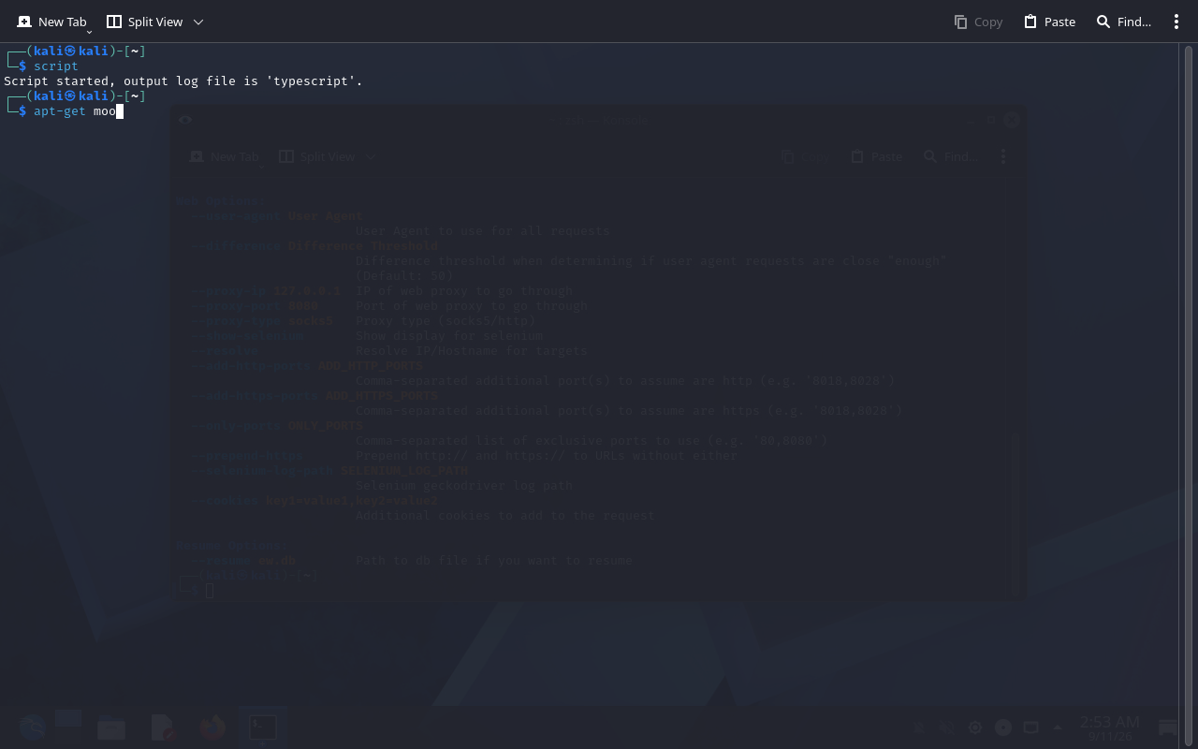
Task: Click the taskbar clock showing 2:53 AM
Action: point(1110,727)
